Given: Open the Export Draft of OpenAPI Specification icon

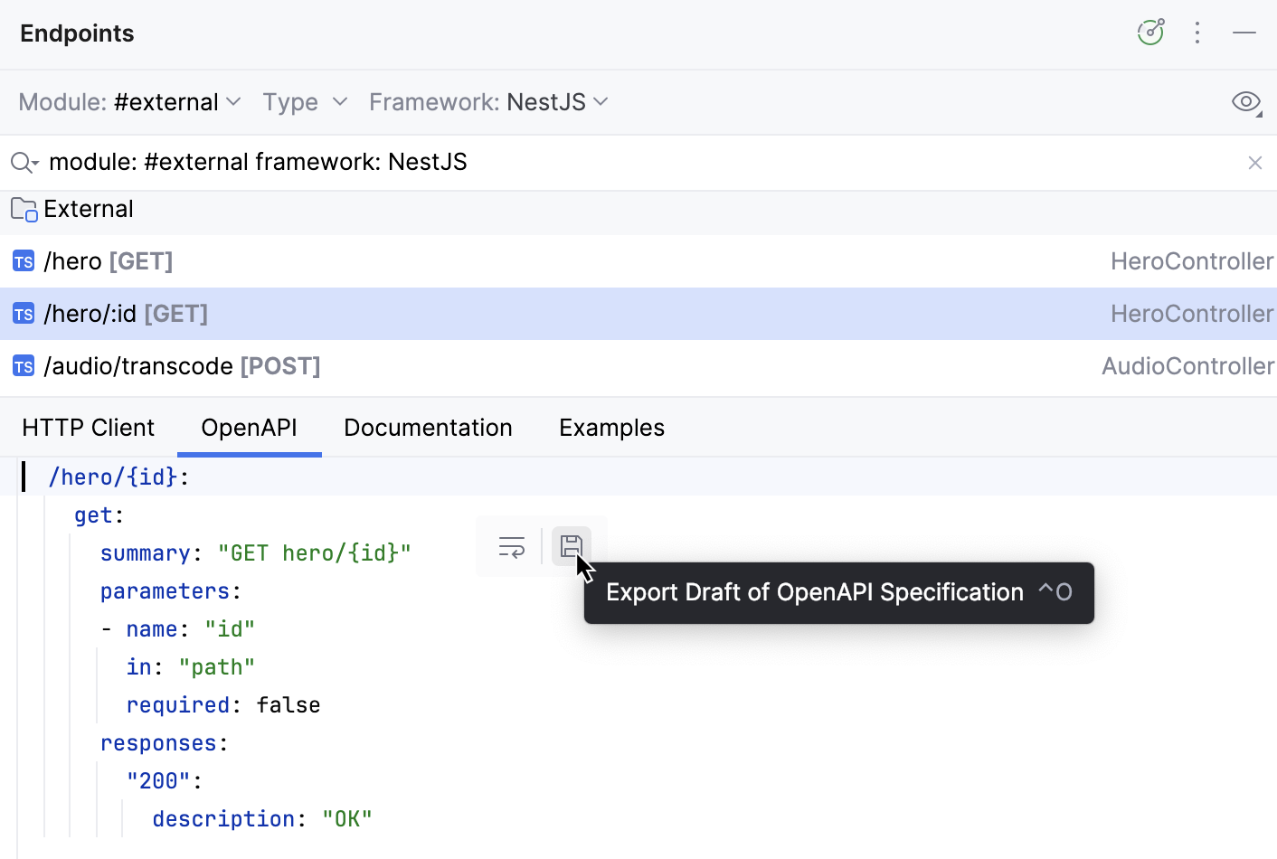Looking at the screenshot, I should click(x=571, y=546).
